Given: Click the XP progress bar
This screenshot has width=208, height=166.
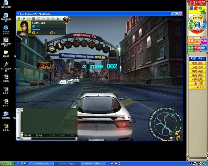Looking at the screenshot, I should click(x=48, y=30).
